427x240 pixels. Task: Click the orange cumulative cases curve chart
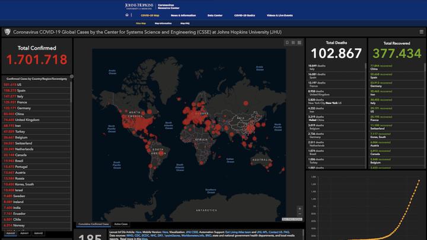pos(367,207)
